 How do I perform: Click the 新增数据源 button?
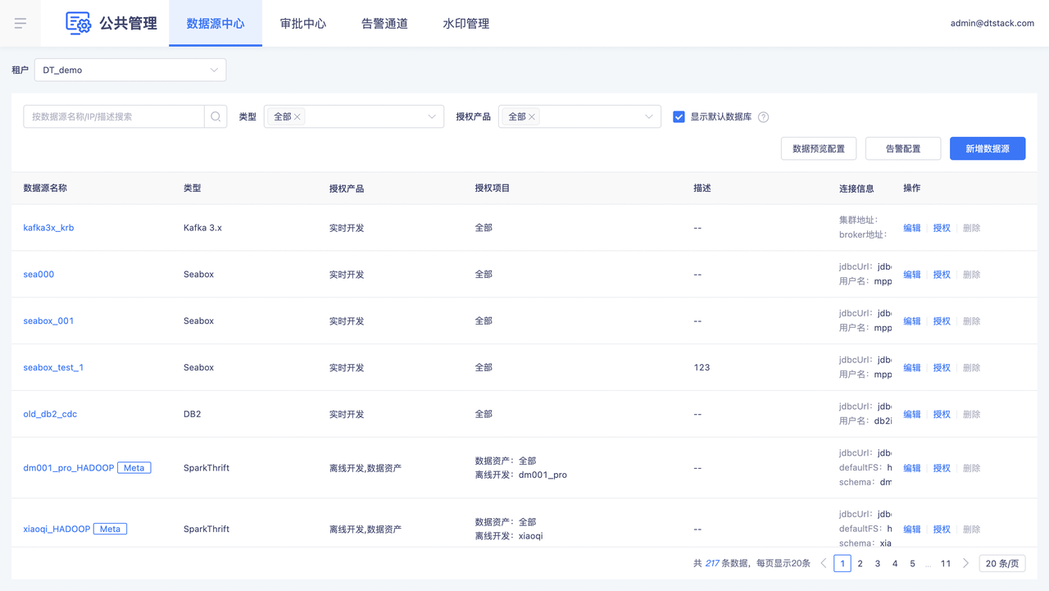click(987, 148)
